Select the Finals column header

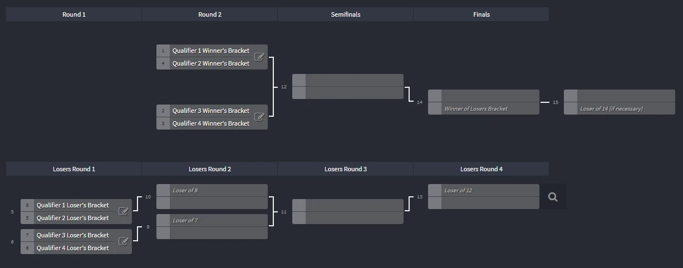click(481, 14)
